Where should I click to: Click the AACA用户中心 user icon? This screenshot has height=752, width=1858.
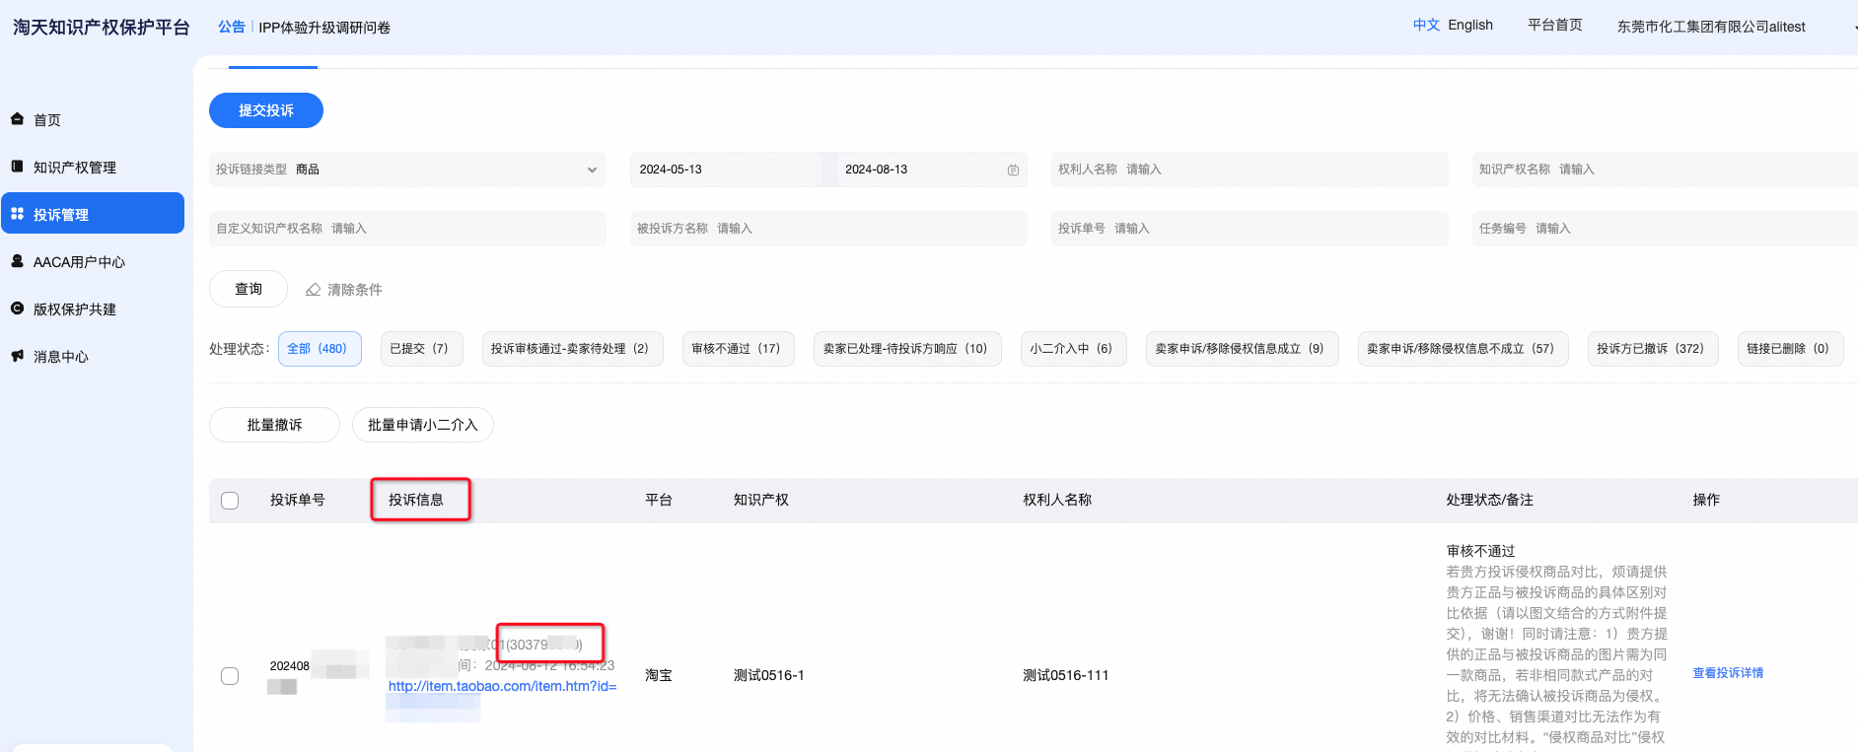(17, 261)
